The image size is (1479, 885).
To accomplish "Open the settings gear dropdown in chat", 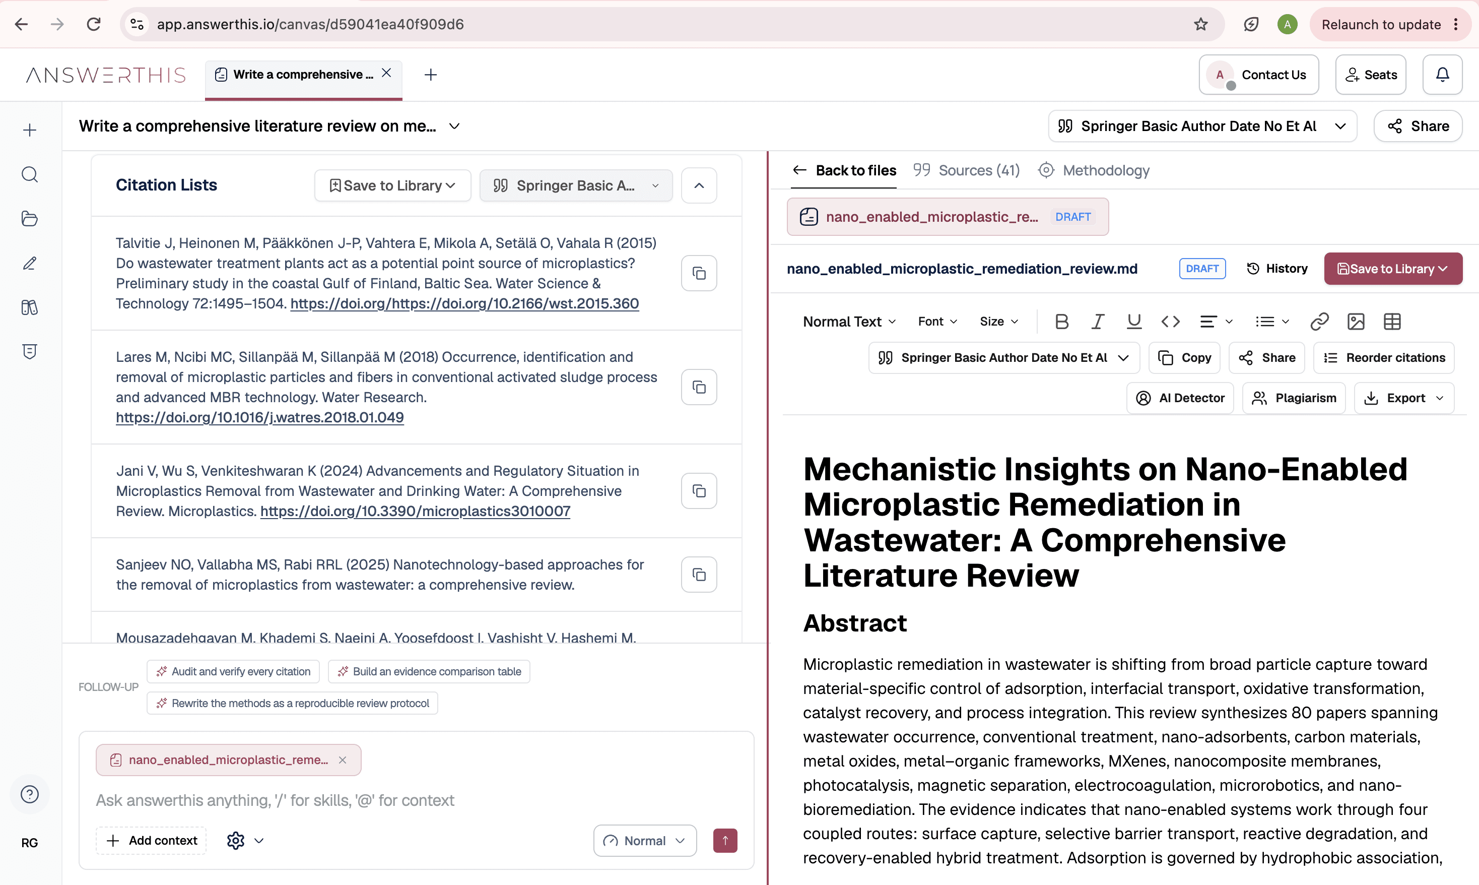I will (245, 840).
